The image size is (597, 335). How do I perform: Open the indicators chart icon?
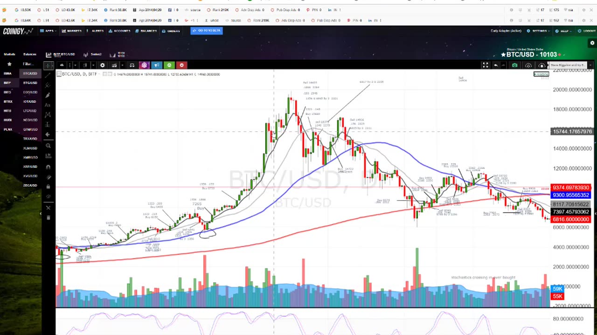coord(114,65)
